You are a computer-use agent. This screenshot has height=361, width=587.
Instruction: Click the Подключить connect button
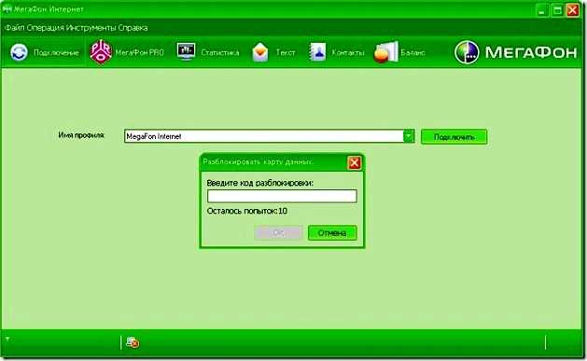click(x=454, y=137)
